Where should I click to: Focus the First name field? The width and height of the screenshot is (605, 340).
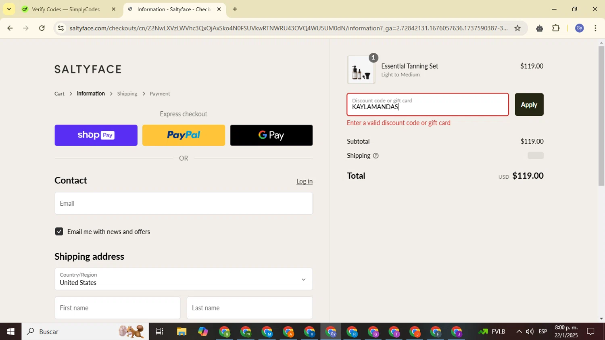(117, 308)
